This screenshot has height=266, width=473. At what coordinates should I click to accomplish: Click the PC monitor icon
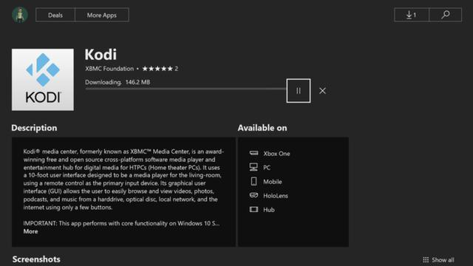[253, 167]
